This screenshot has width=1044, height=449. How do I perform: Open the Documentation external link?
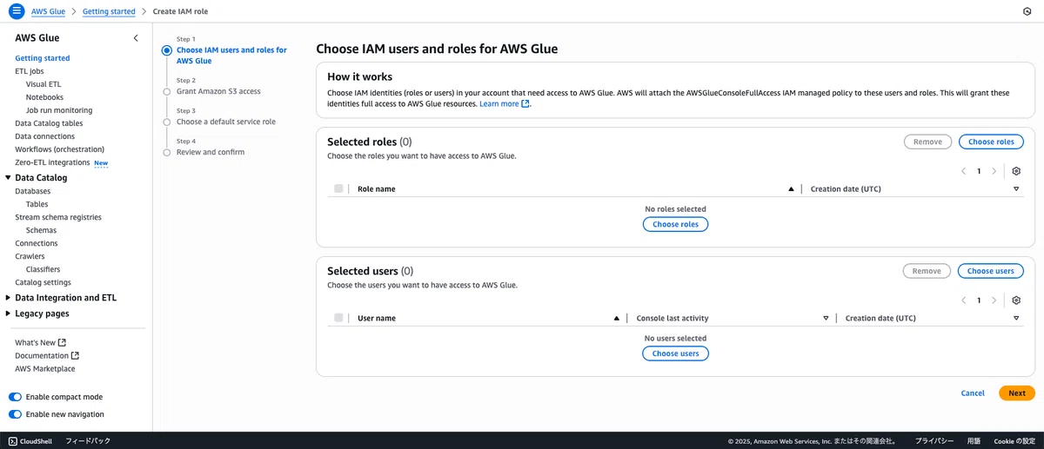(47, 355)
